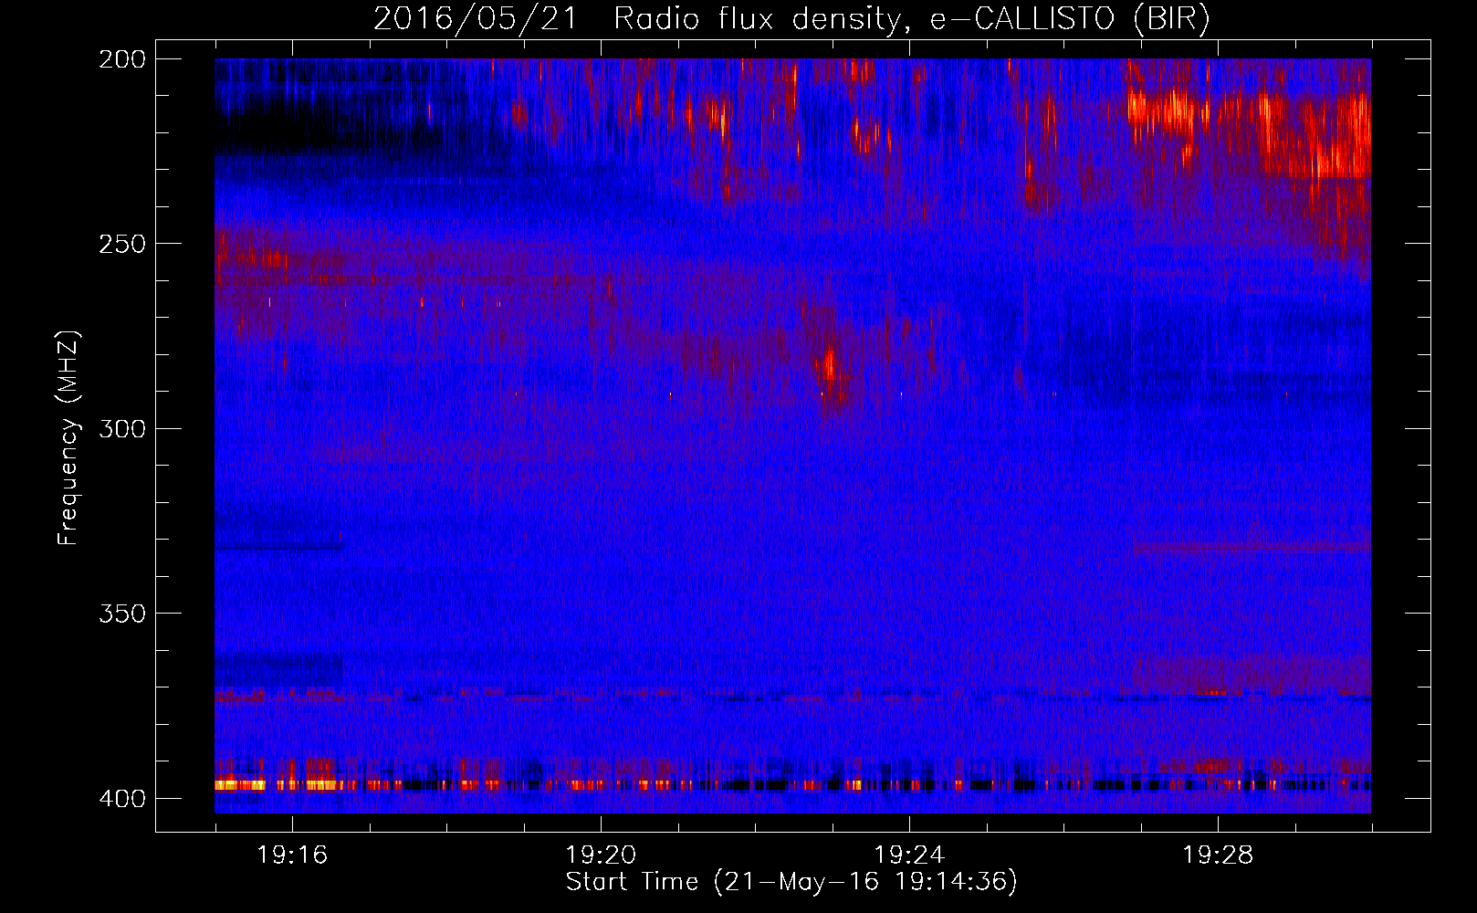Image resolution: width=1477 pixels, height=913 pixels.
Task: Click the 400 frequency tick label
Action: point(122,798)
